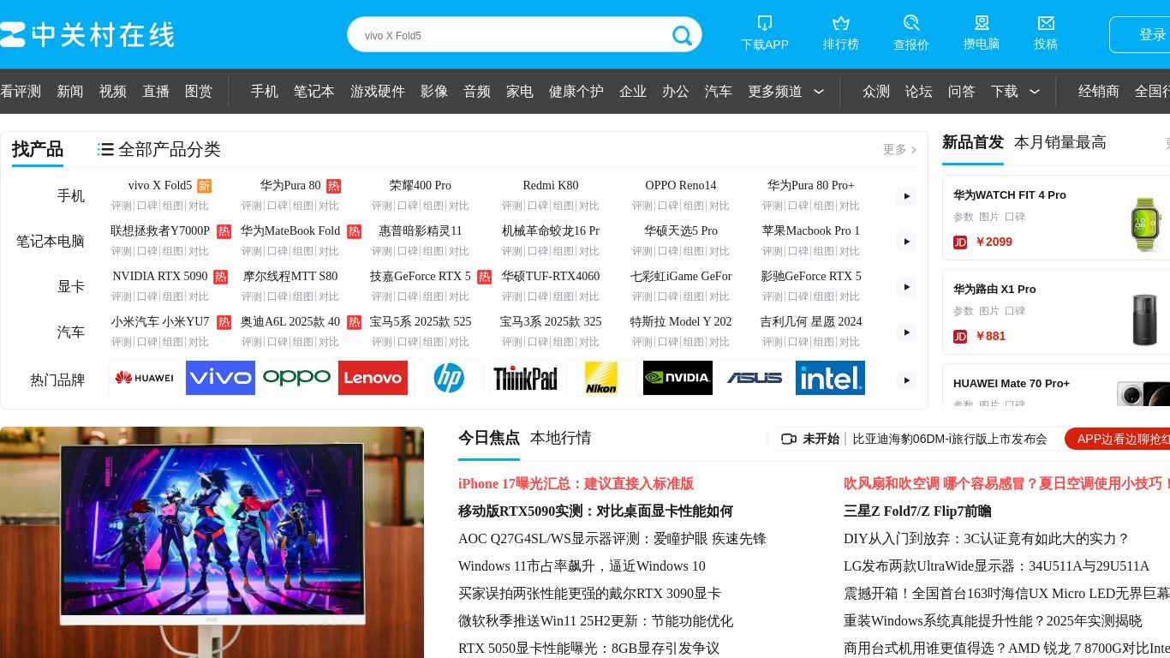Open the vivo brand logo

(x=220, y=378)
